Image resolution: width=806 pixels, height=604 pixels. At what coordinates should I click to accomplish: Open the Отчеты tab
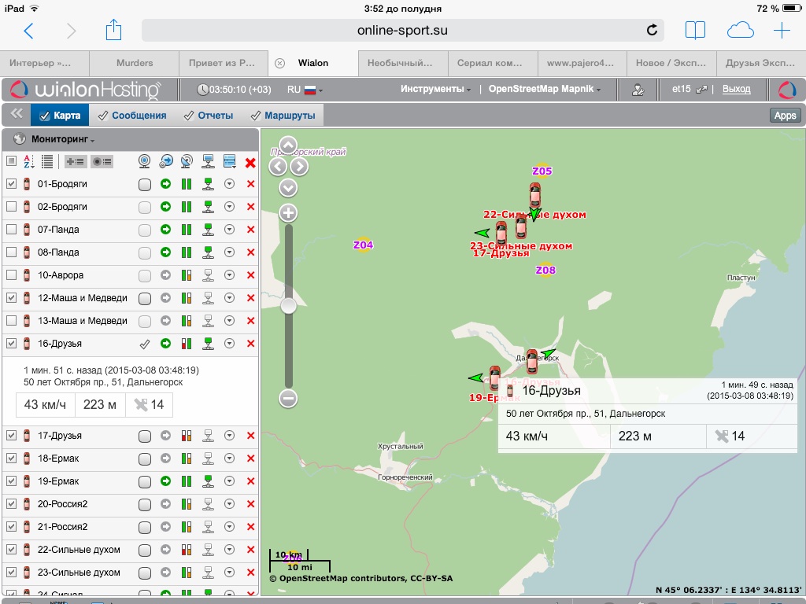(209, 116)
